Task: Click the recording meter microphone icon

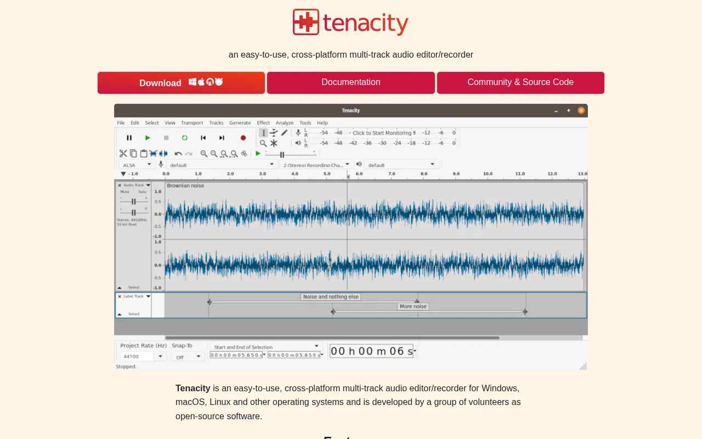Action: (x=298, y=132)
